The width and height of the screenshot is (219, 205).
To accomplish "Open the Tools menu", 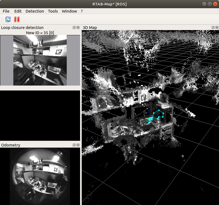I will (53, 11).
